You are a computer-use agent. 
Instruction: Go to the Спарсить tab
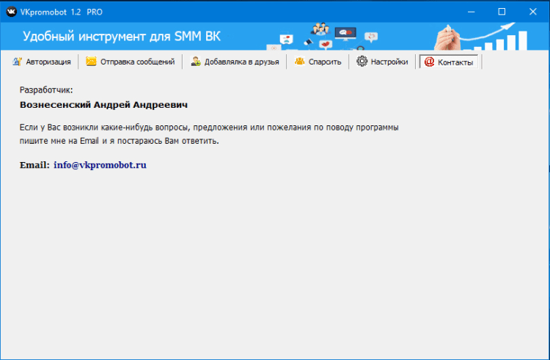coord(318,62)
